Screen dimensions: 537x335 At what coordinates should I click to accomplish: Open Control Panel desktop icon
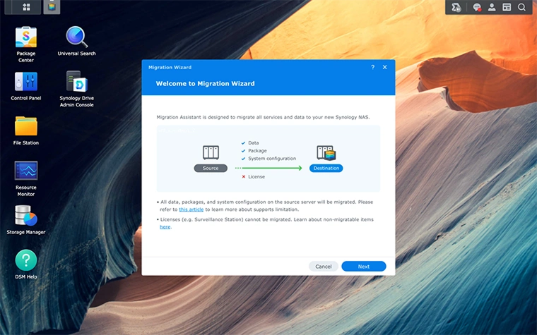point(26,83)
